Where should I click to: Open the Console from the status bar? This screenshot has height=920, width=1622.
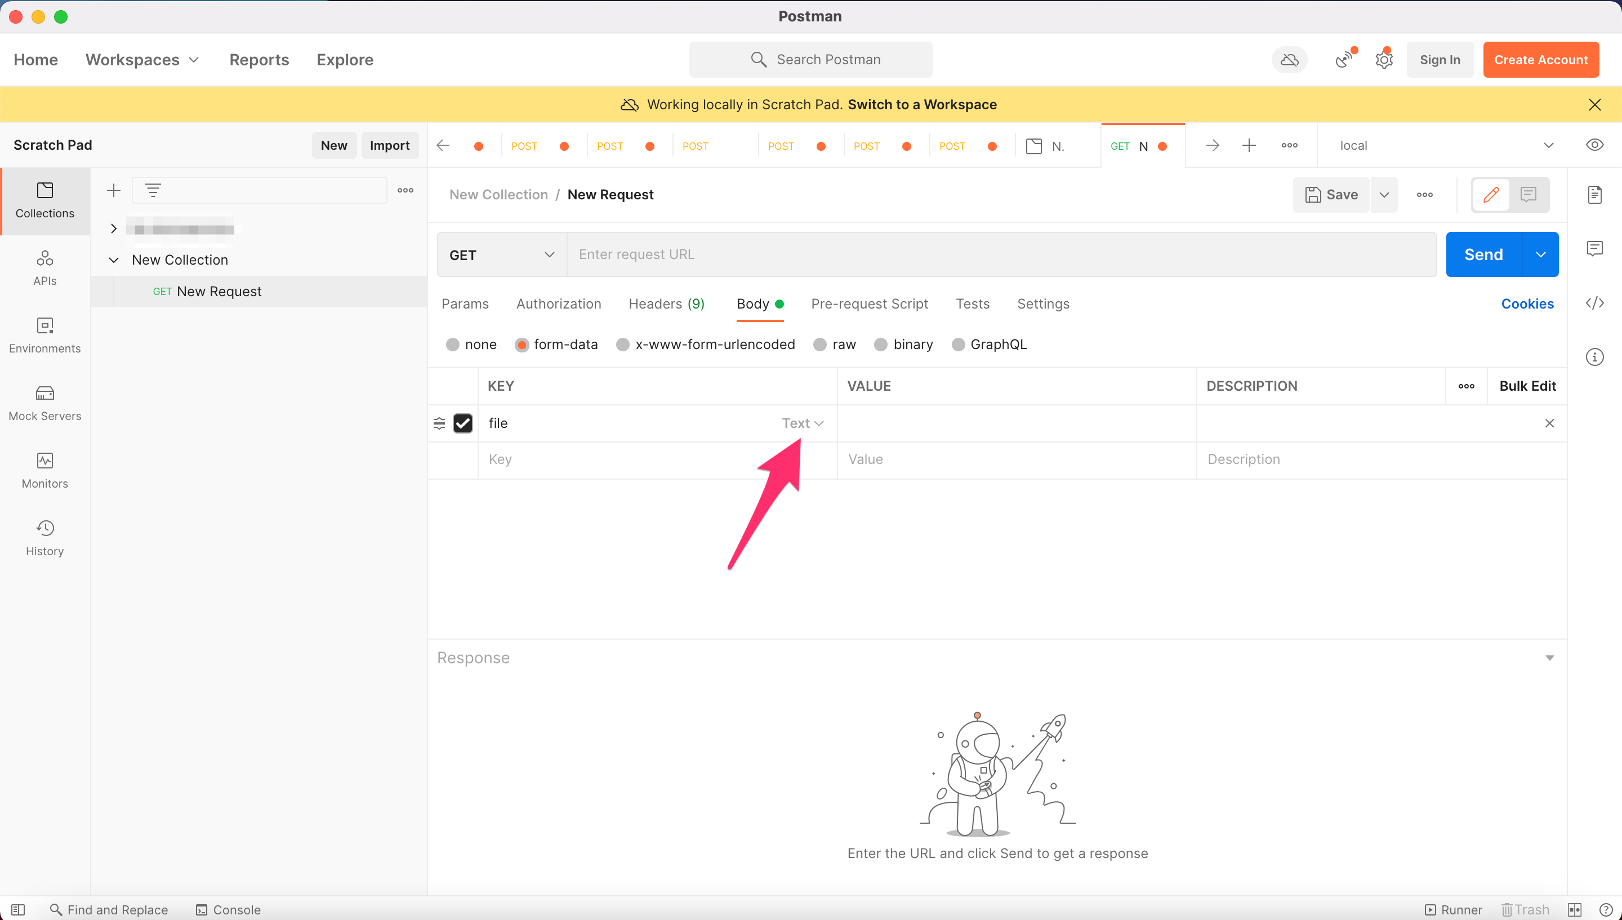pyautogui.click(x=228, y=910)
